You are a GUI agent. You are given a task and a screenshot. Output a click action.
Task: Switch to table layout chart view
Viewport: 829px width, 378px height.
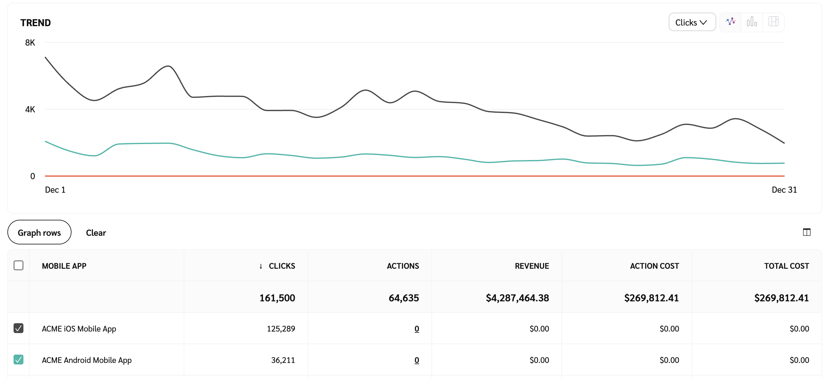pos(773,22)
